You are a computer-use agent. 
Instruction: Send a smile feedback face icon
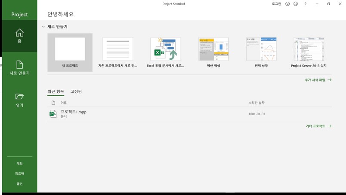pos(288,4)
